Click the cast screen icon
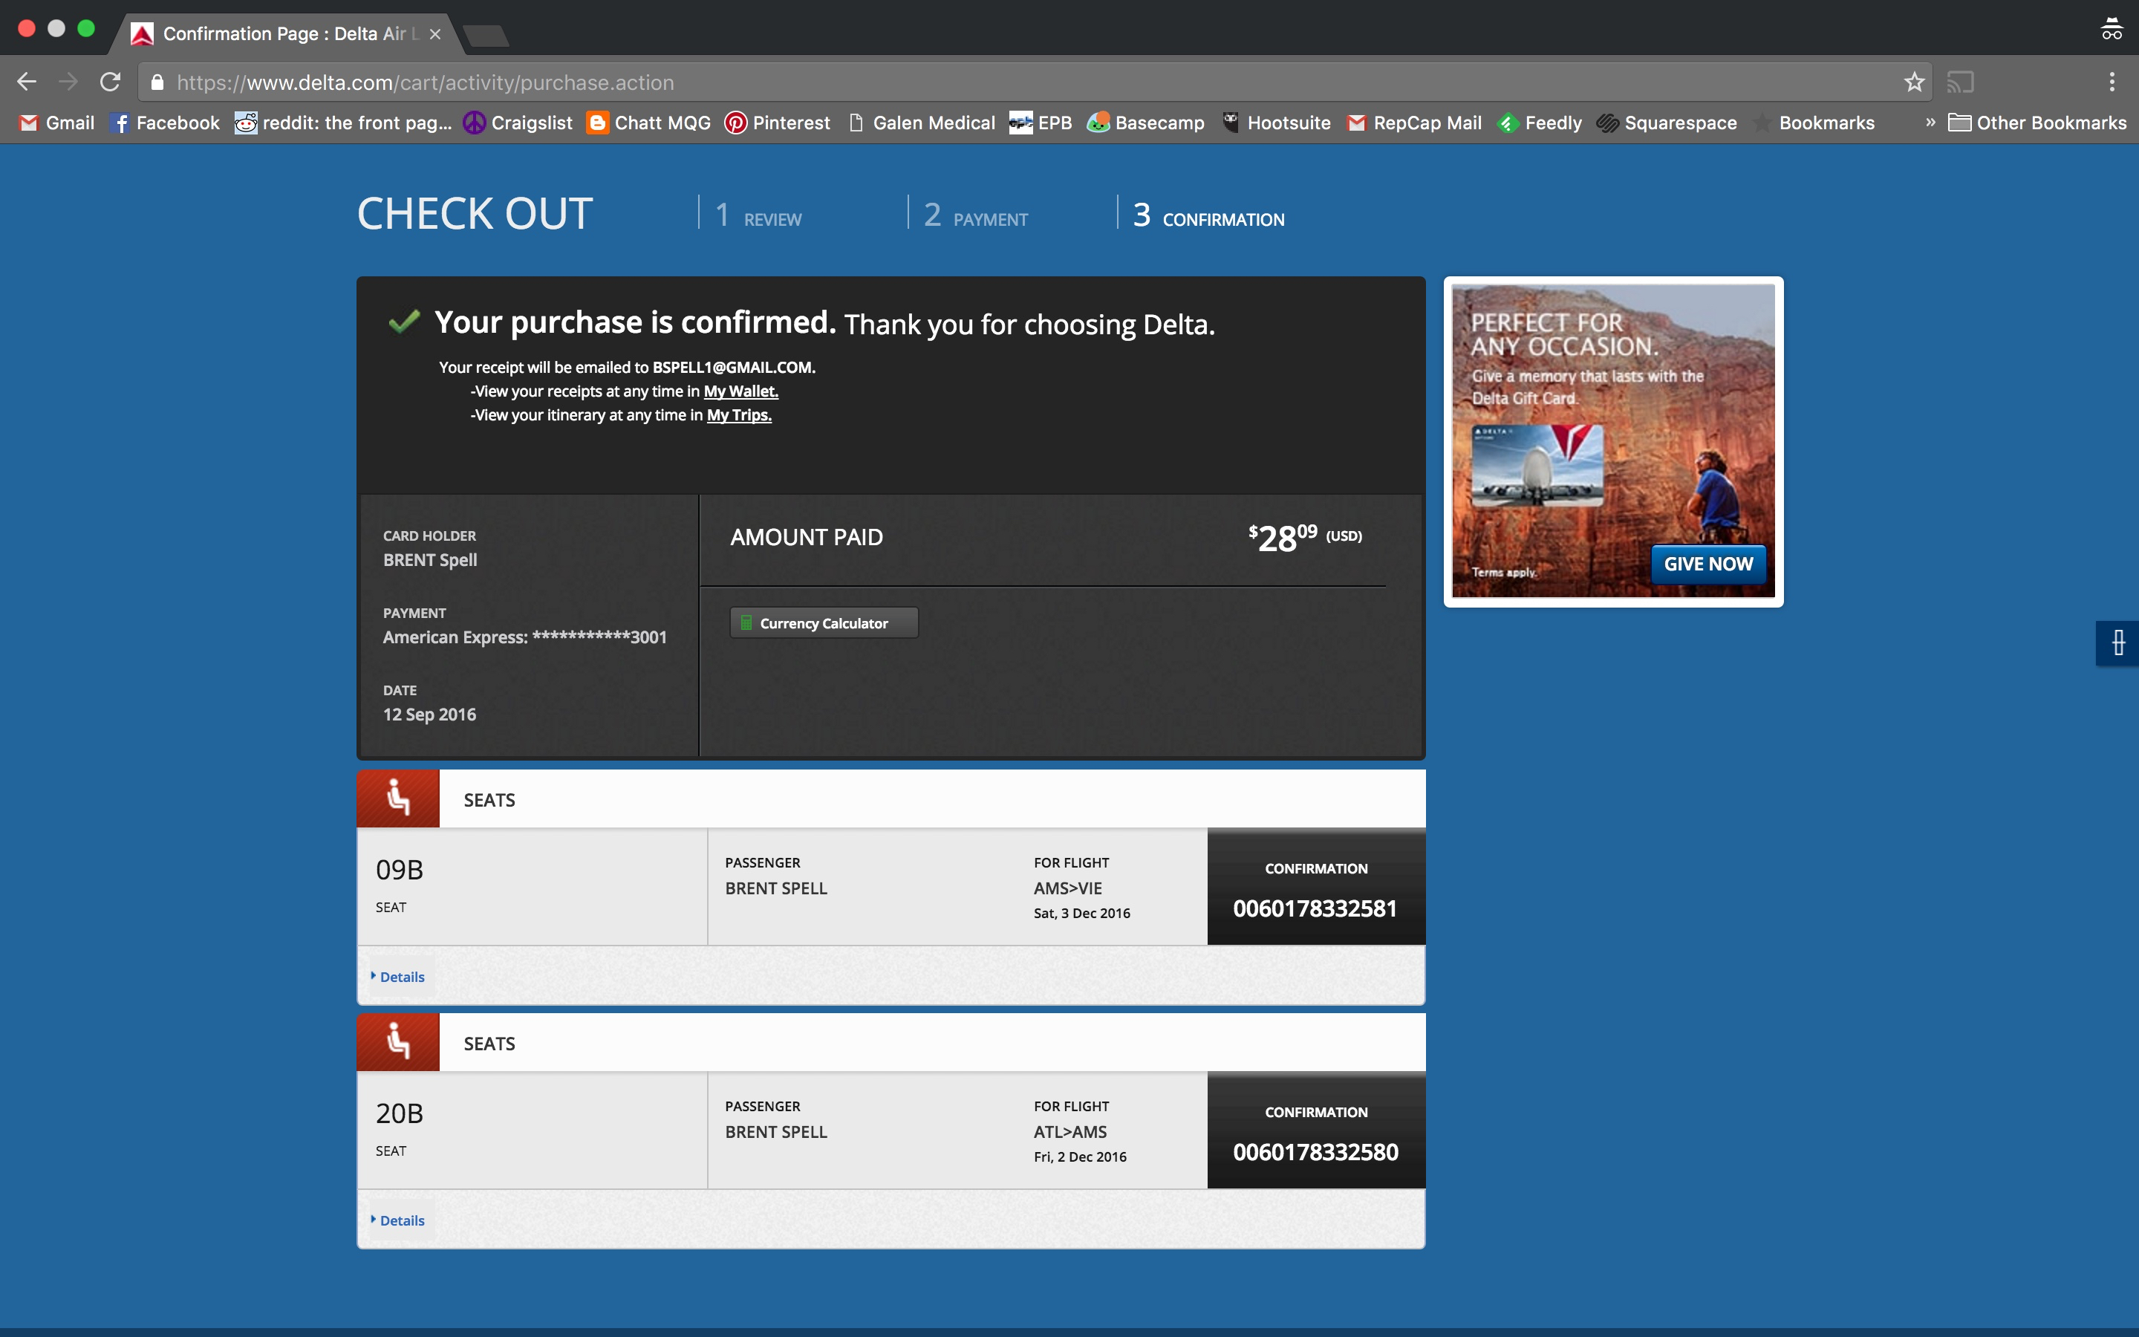 tap(1959, 82)
